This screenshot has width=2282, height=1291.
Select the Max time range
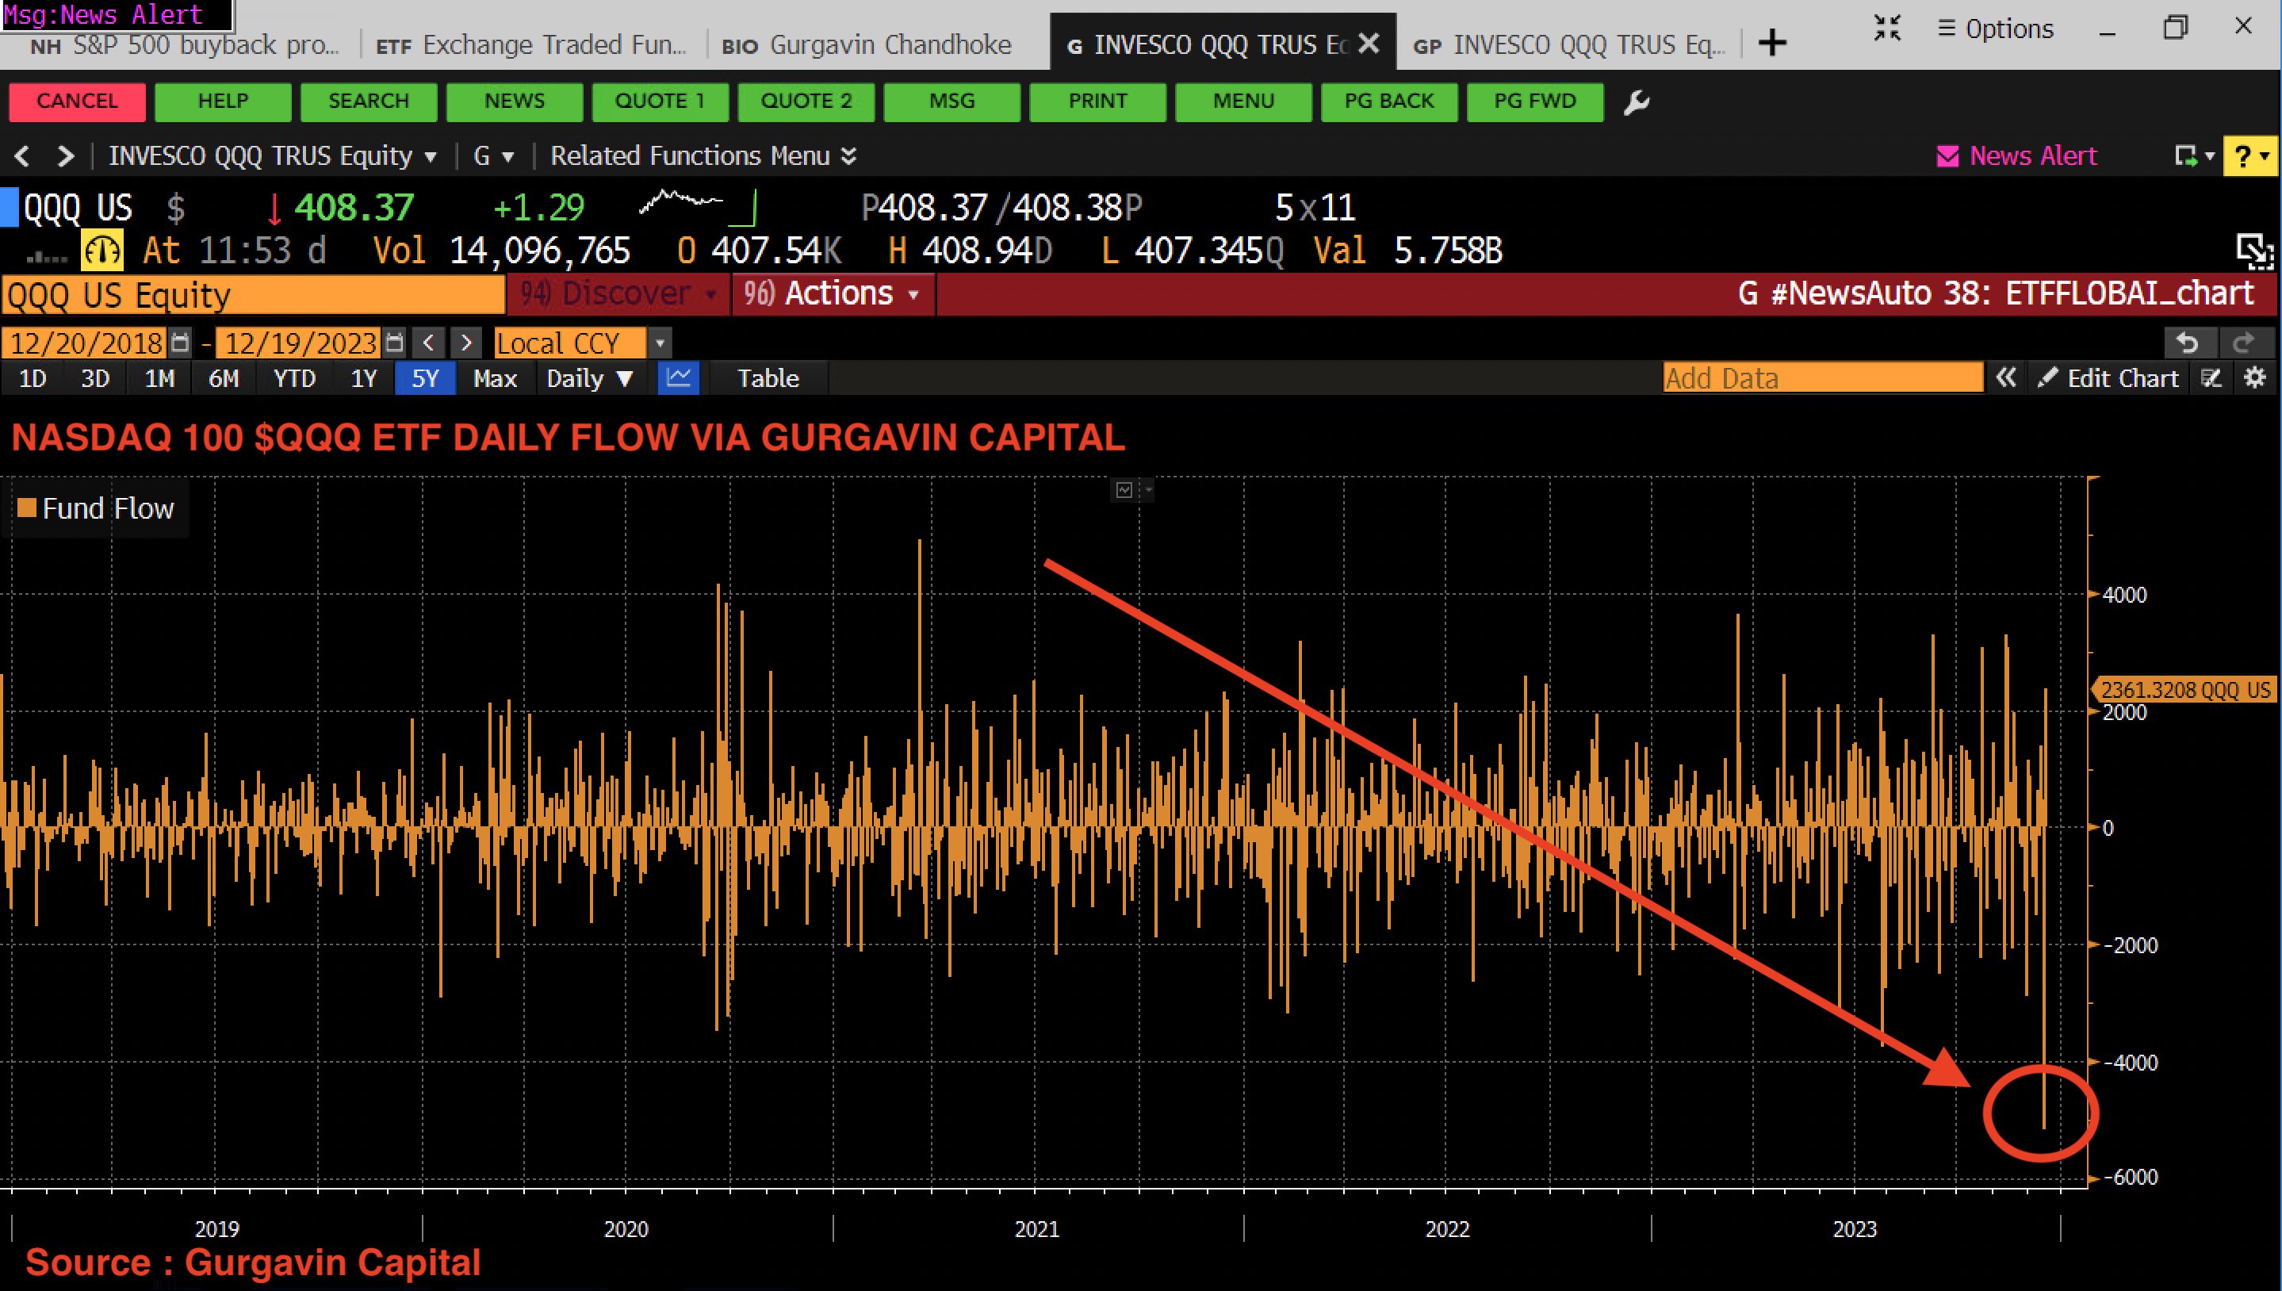495,378
